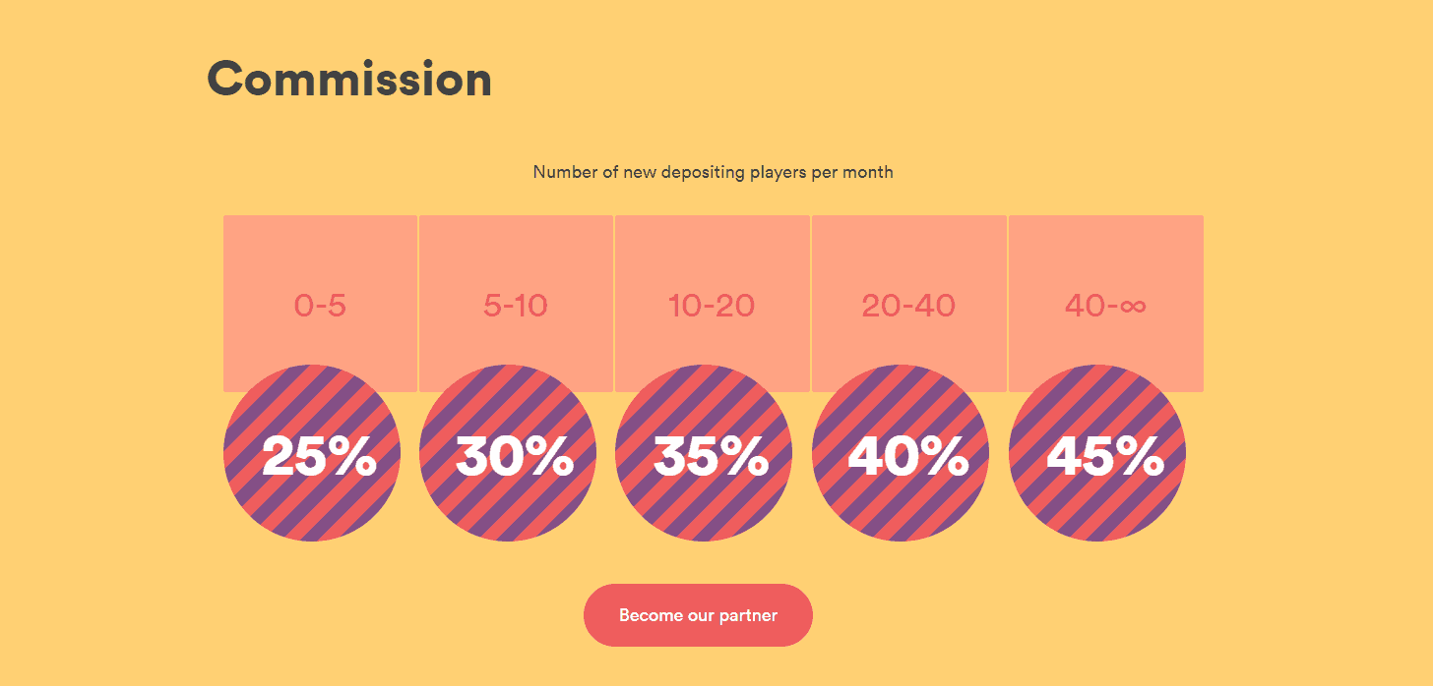Image resolution: width=1433 pixels, height=686 pixels.
Task: Click the 45% striped circle badge
Action: (x=1097, y=453)
